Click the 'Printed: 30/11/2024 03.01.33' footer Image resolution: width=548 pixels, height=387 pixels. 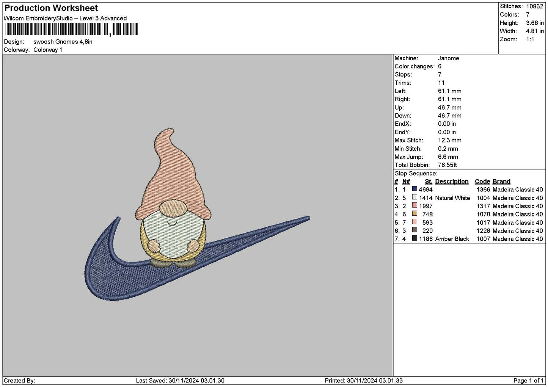click(364, 381)
